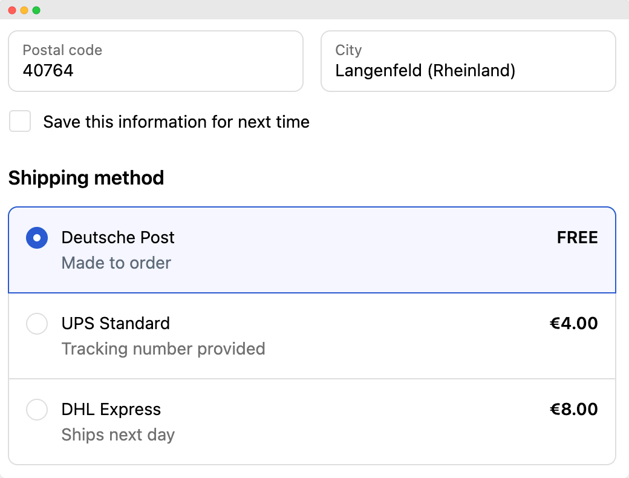Select the Deutsche Post radio button
The width and height of the screenshot is (629, 478).
click(x=37, y=238)
